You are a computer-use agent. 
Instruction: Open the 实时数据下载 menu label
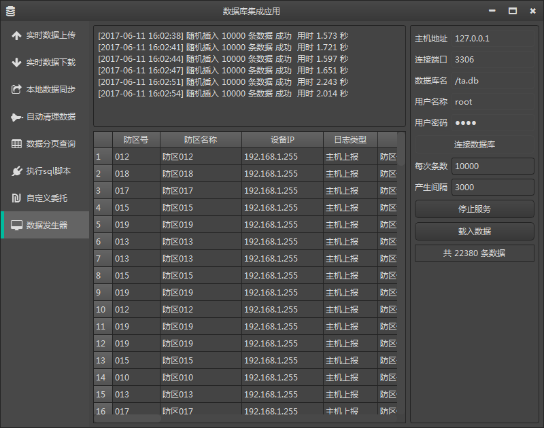[x=50, y=63]
